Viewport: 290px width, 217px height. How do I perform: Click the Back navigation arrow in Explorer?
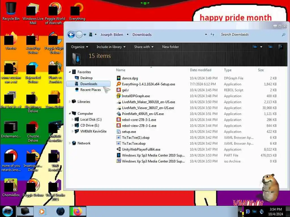[71, 34]
